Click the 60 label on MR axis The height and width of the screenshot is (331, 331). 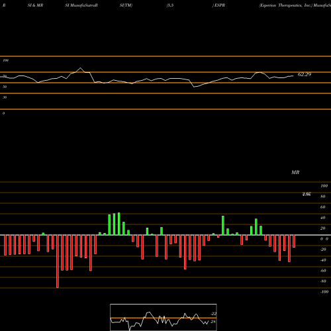(x=323, y=207)
